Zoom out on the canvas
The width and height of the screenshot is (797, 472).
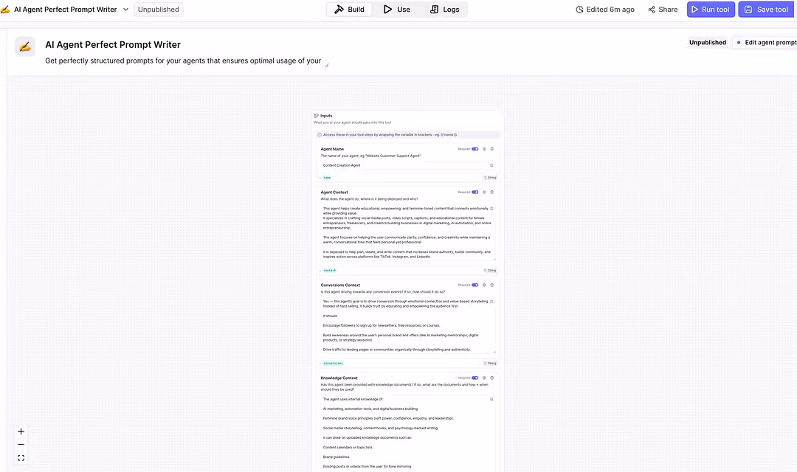(x=21, y=445)
